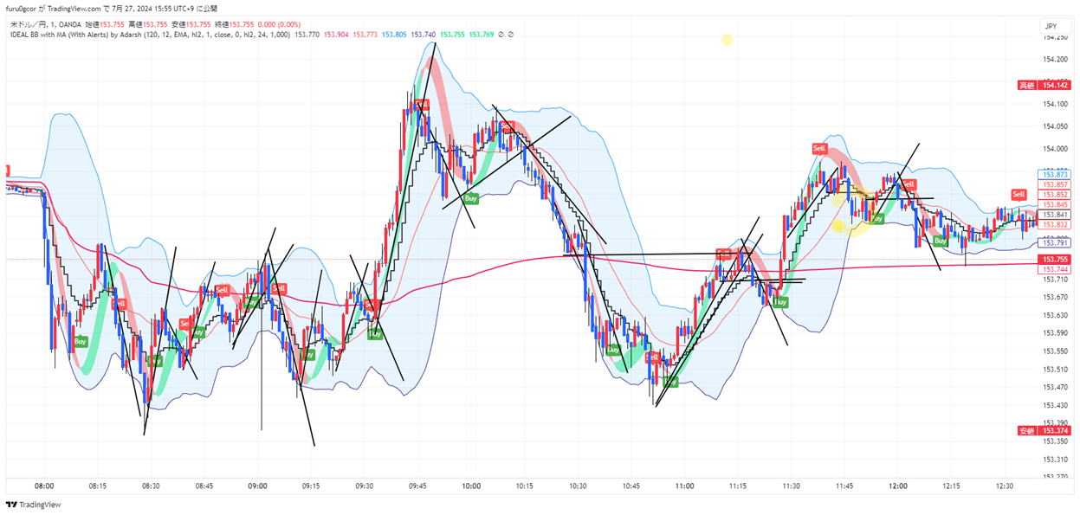Click the 10:00 time axis label
The height and width of the screenshot is (515, 1080).
pos(470,486)
